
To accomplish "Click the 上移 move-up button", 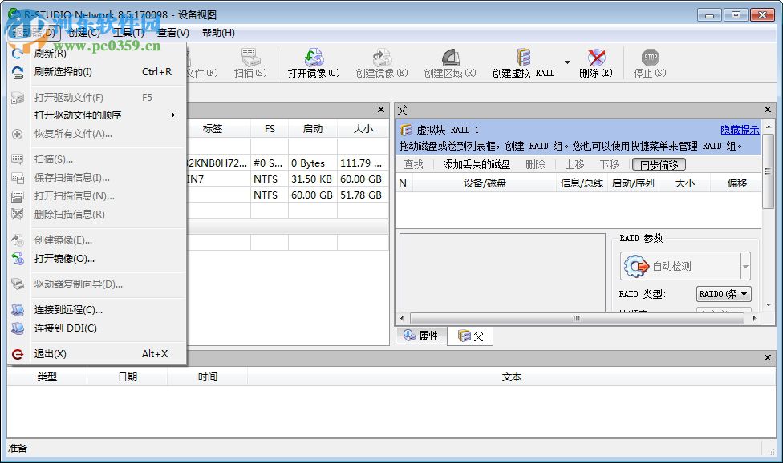I will (574, 164).
